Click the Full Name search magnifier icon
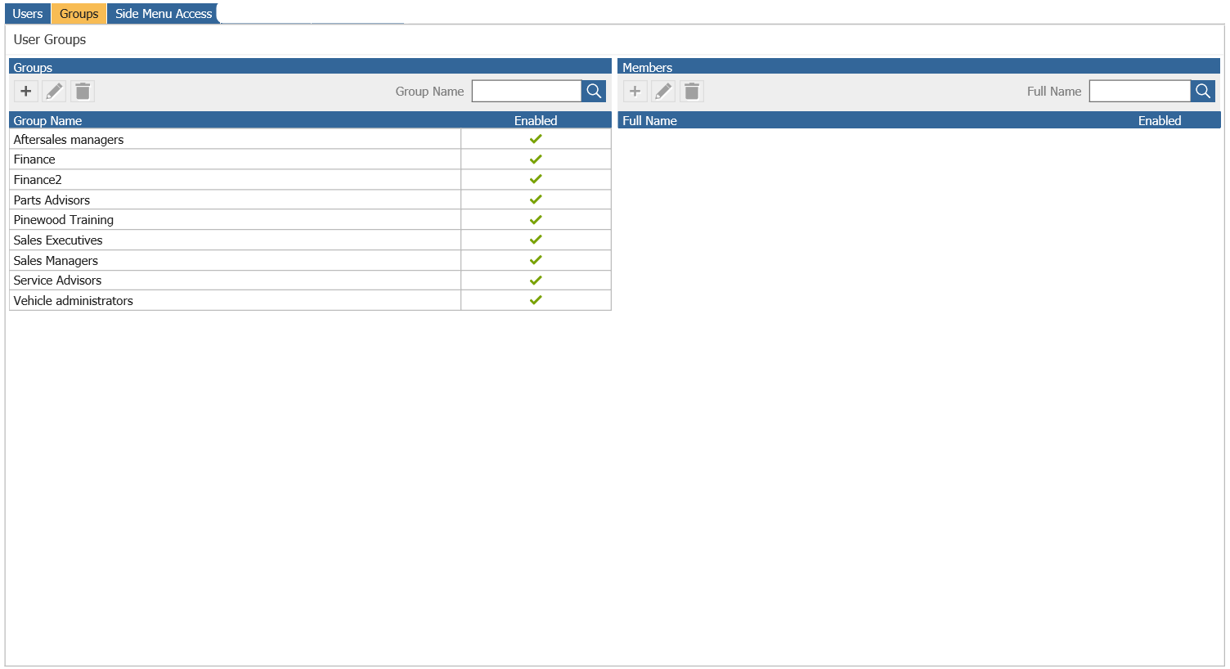The width and height of the screenshot is (1230, 669). coord(1202,91)
